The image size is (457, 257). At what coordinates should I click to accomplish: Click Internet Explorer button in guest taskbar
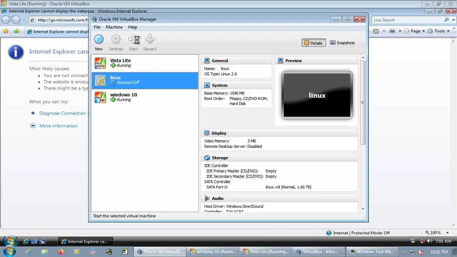click(85, 242)
